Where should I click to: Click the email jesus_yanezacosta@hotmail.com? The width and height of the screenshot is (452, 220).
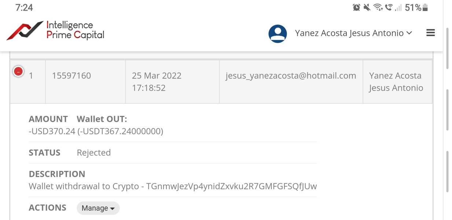pyautogui.click(x=291, y=76)
